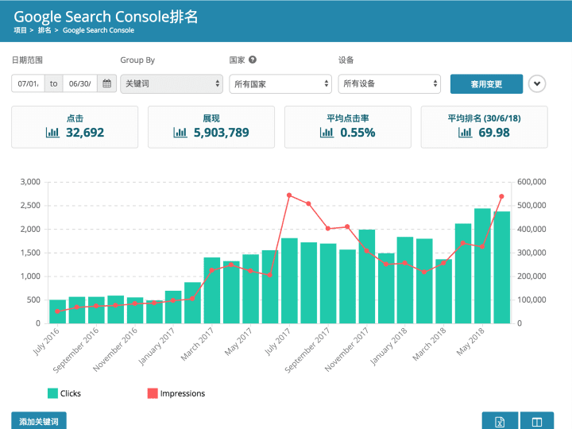
Task: Click the Group By label
Action: click(137, 60)
